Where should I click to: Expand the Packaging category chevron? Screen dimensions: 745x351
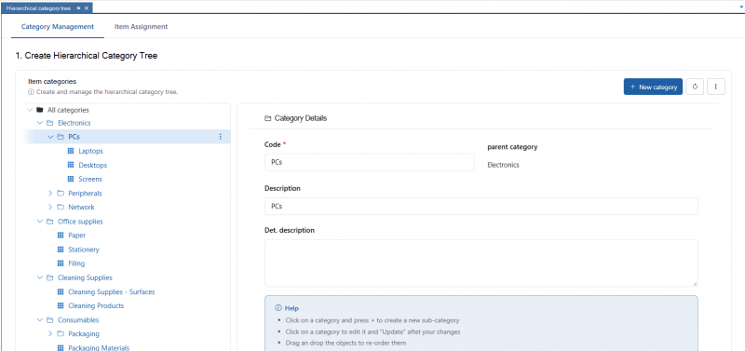tap(51, 334)
